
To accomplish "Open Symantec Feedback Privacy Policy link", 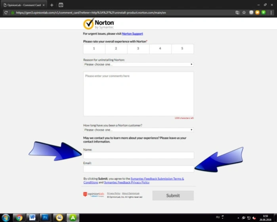I will tap(127, 182).
